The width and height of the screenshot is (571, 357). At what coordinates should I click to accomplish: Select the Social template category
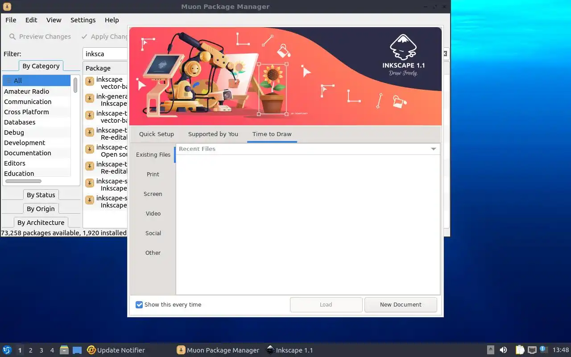[153, 233]
